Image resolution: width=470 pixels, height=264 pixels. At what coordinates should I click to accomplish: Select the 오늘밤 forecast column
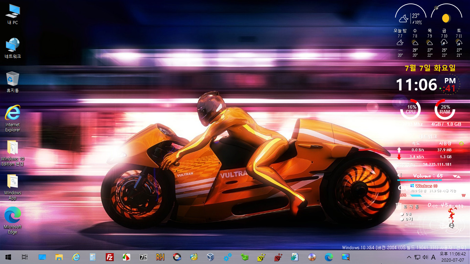click(400, 43)
